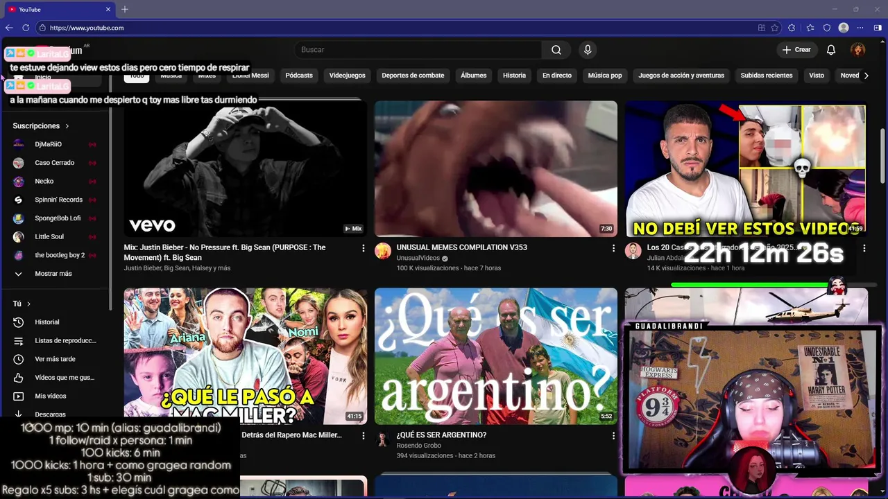
Task: Select the Subidas recientes chip
Action: pyautogui.click(x=767, y=76)
